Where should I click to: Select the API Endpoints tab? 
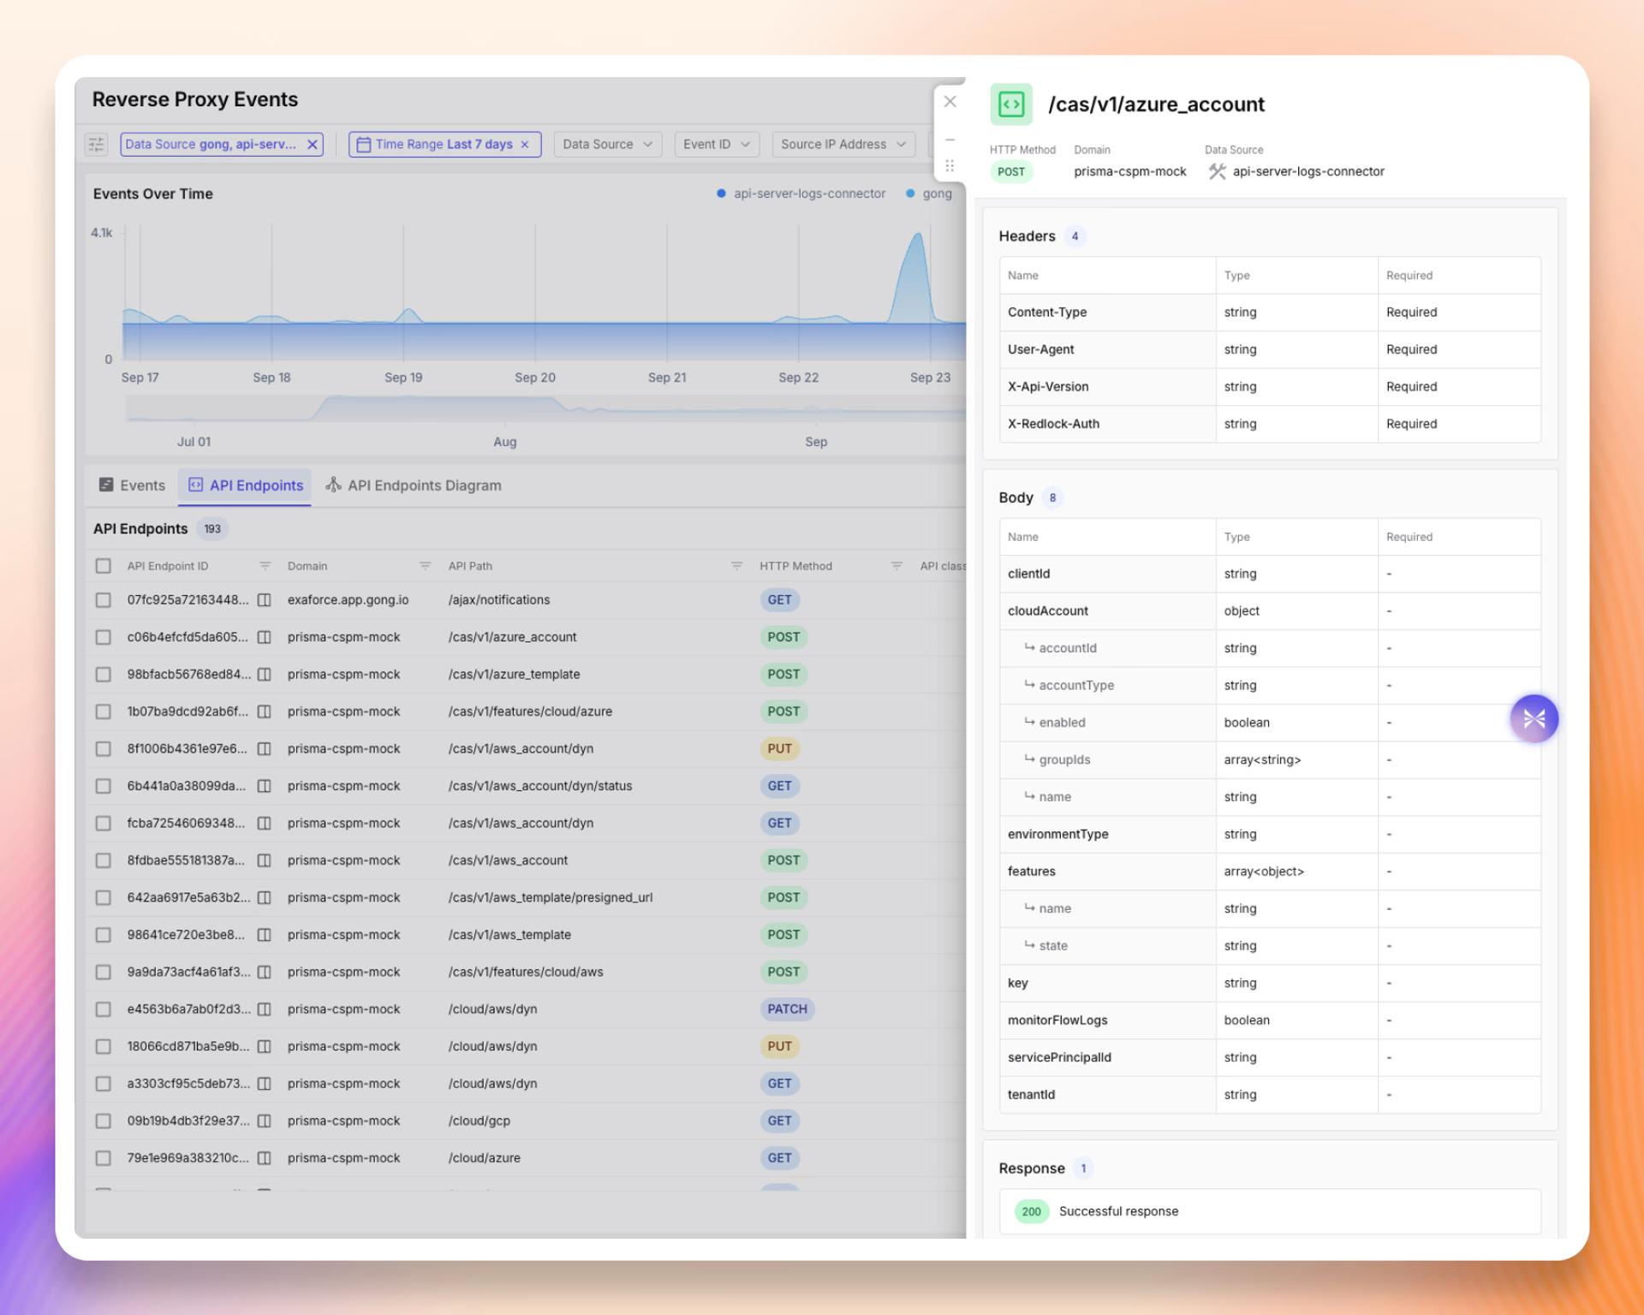tap(245, 485)
